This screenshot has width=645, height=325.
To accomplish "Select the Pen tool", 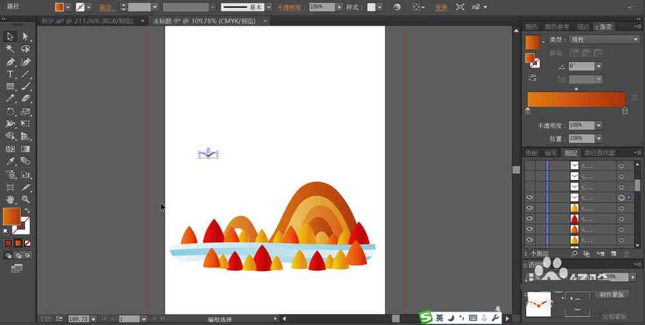I will [x=10, y=62].
